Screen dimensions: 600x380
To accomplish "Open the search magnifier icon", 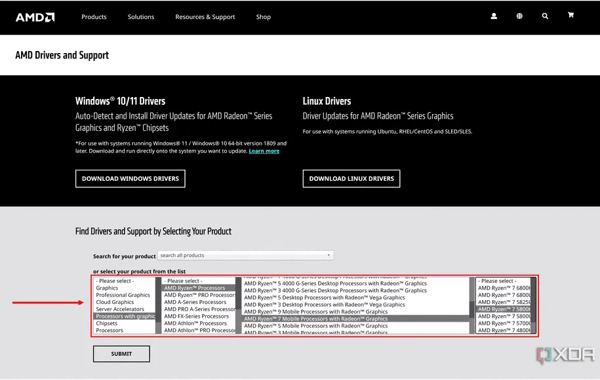I will click(x=545, y=16).
